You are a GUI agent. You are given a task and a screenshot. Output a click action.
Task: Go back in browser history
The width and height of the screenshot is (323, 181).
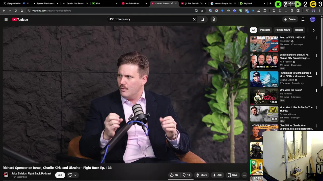pyautogui.click(x=4, y=11)
